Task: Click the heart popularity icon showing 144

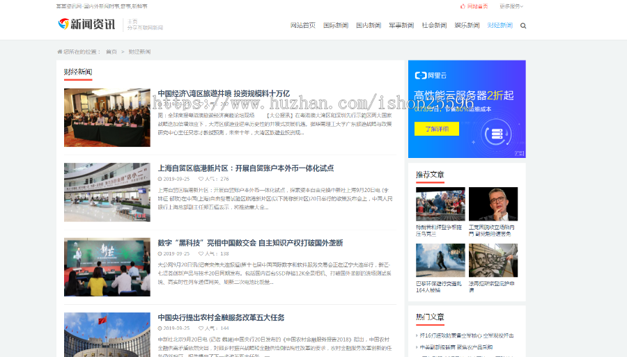Action: (201, 328)
